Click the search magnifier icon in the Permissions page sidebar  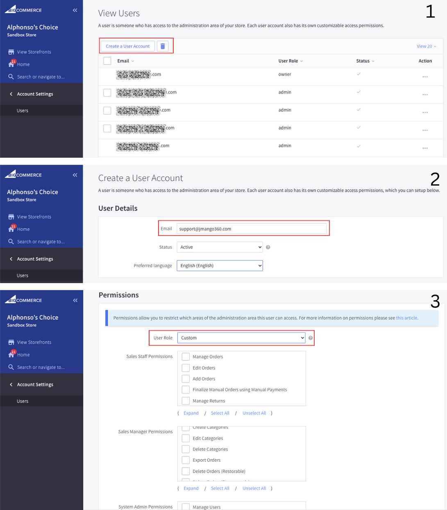(11, 367)
